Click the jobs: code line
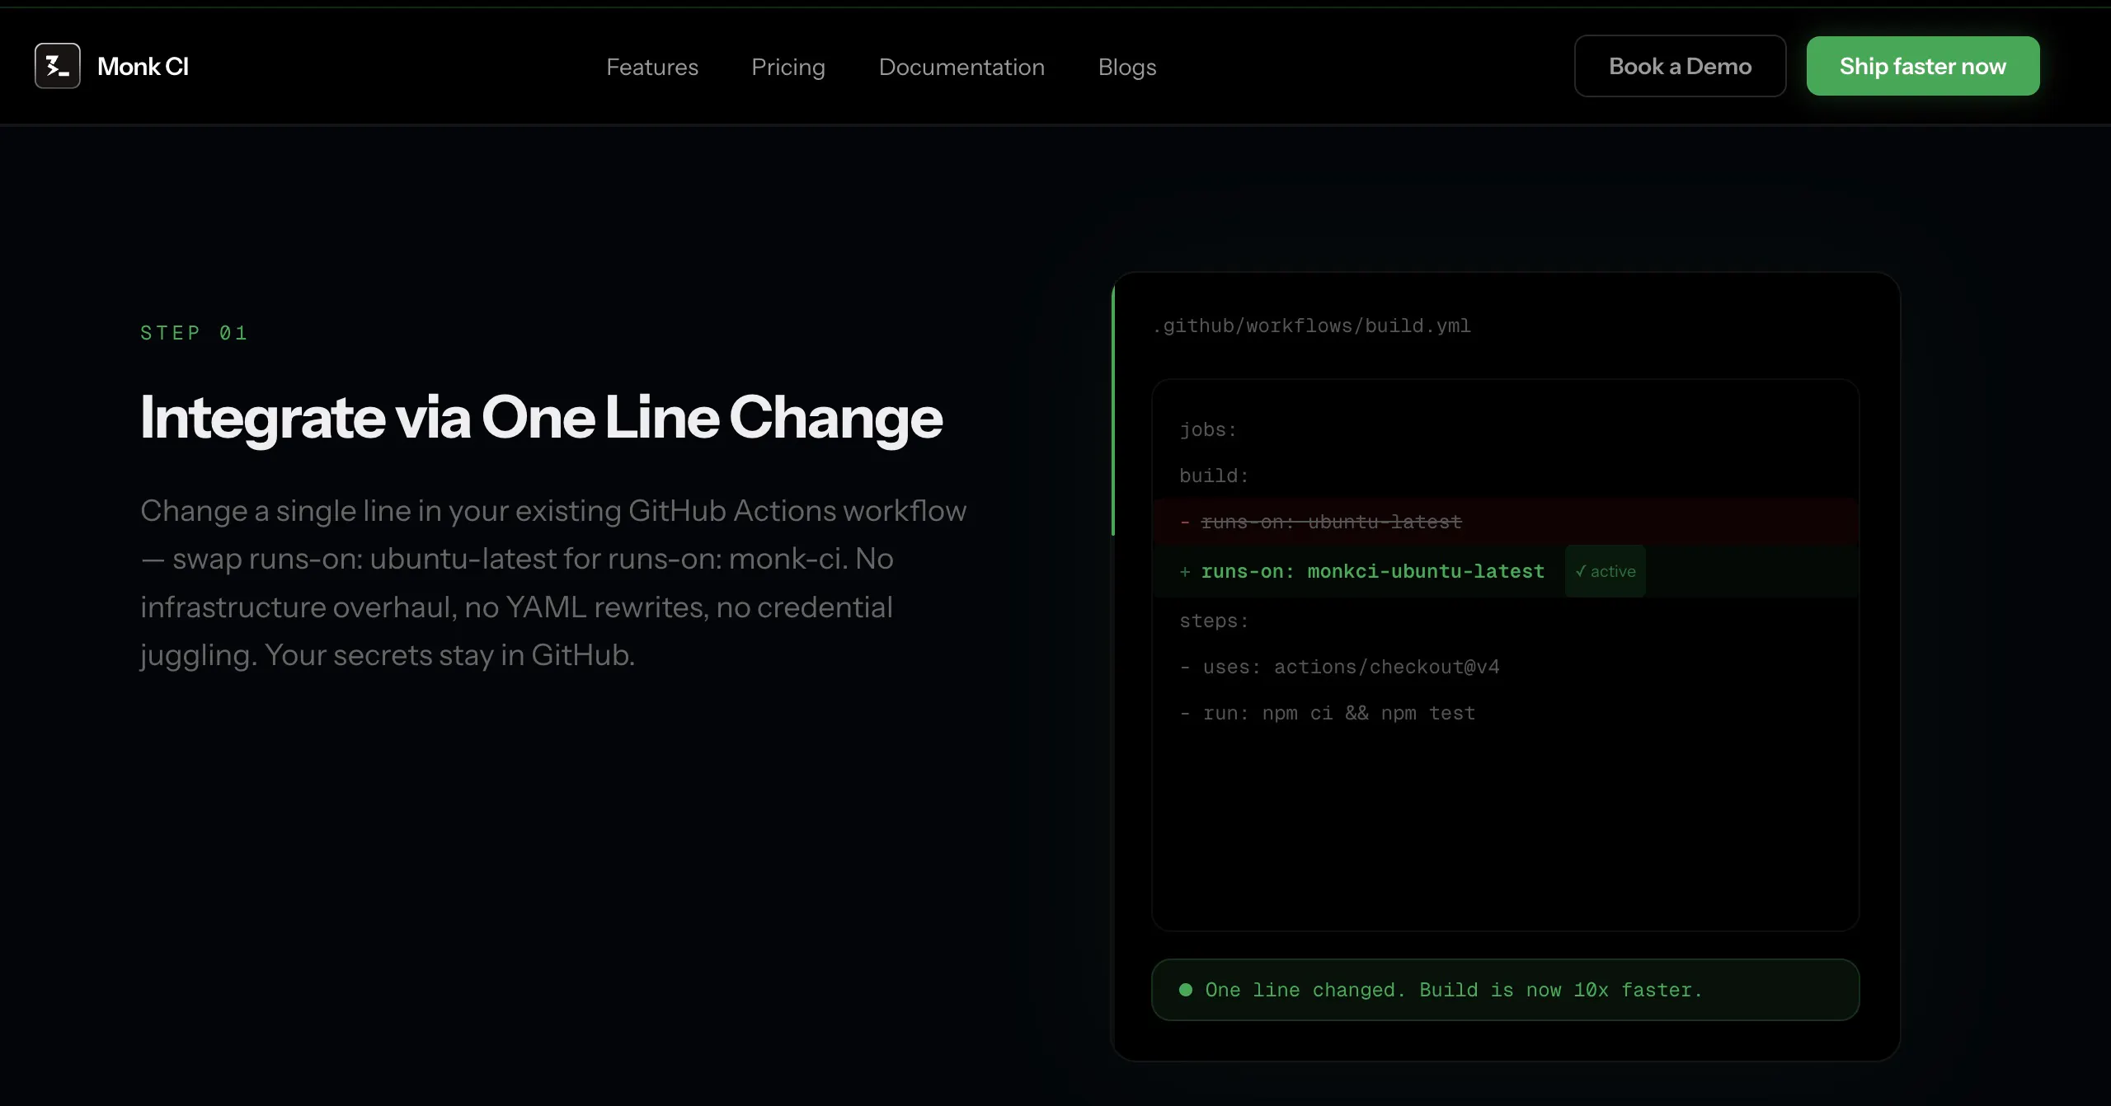The height and width of the screenshot is (1106, 2111). click(x=1207, y=430)
